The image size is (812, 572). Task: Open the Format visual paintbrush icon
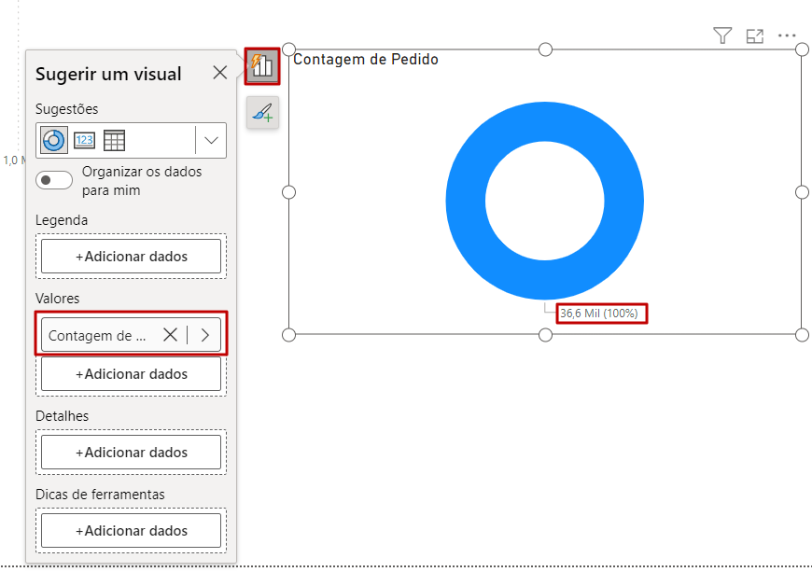tap(262, 113)
